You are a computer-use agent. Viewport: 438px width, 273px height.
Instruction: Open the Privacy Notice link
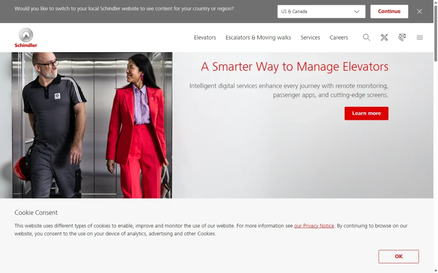tap(314, 226)
